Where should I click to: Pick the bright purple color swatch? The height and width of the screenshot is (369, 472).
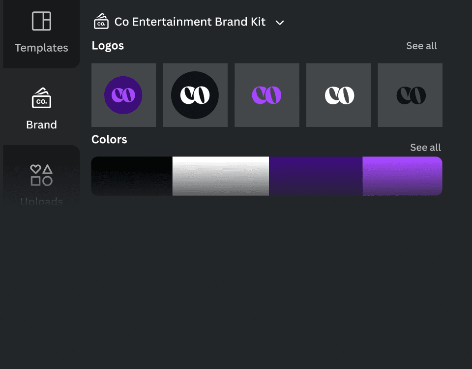pyautogui.click(x=402, y=176)
